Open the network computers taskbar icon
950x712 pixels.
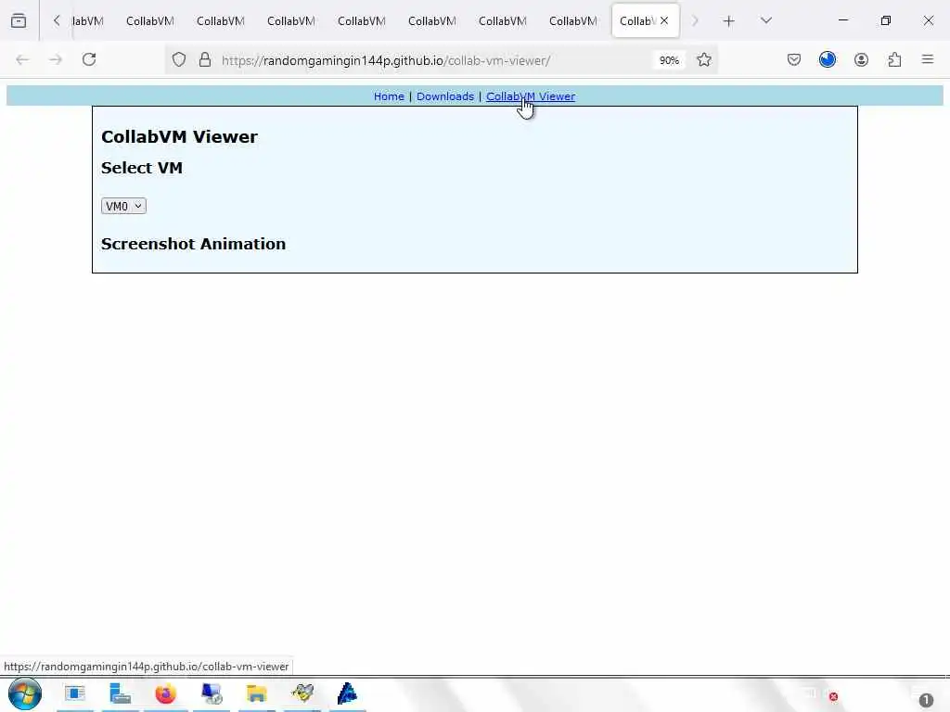pos(212,693)
